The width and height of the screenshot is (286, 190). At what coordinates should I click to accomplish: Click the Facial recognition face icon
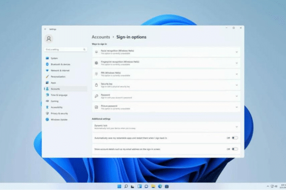pos(96,52)
